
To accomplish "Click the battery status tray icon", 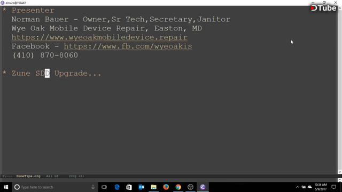I will 304,187.
